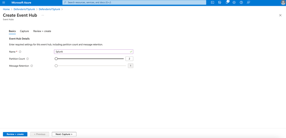286x138 pixels.
Task: Open the Feedback icon
Action: click(248, 3)
